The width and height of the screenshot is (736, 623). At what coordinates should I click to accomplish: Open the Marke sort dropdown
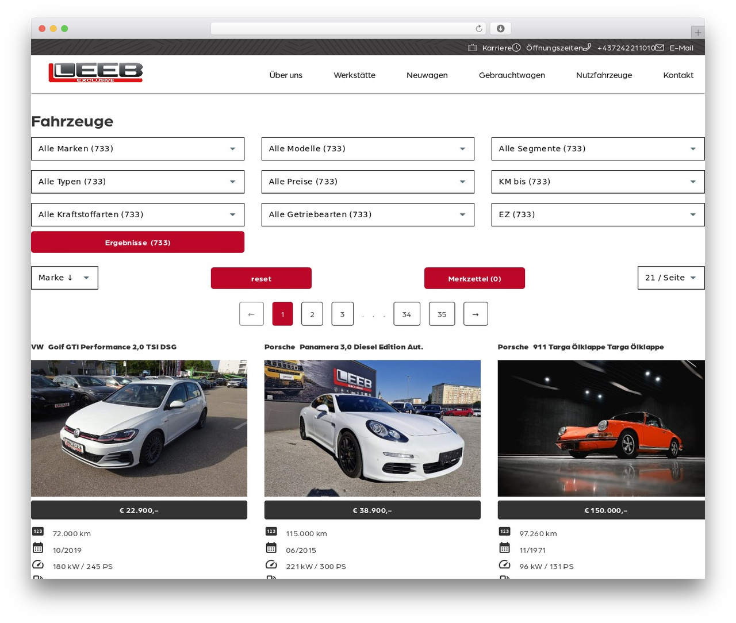pyautogui.click(x=64, y=278)
